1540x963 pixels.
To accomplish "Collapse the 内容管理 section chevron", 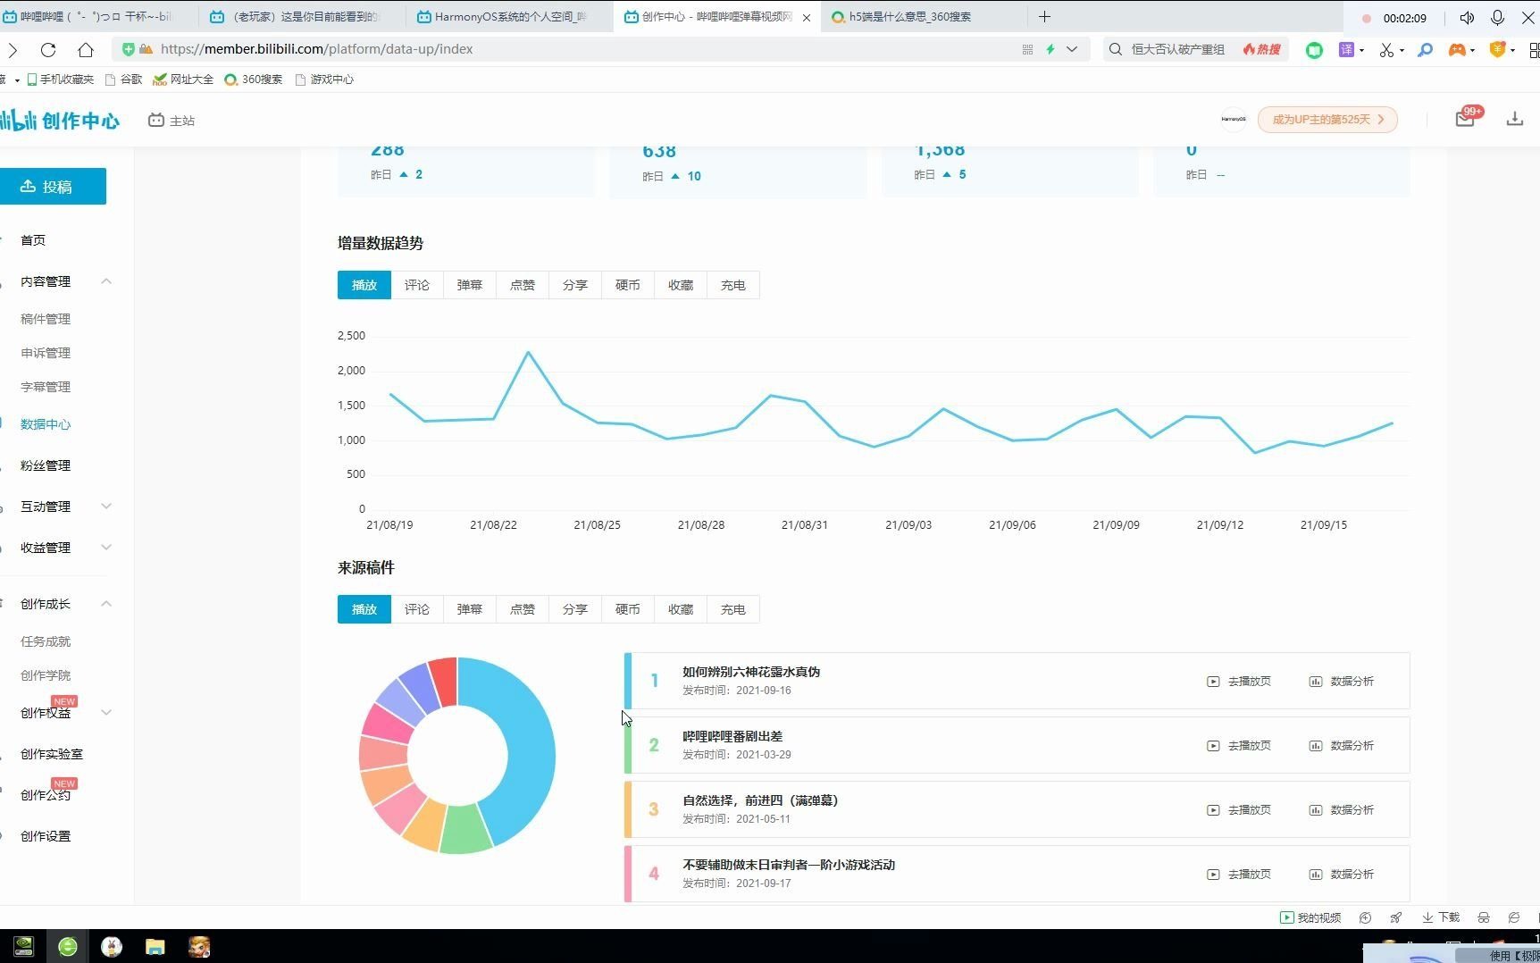I will click(106, 281).
